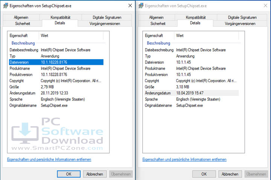Image resolution: width=271 pixels, height=180 pixels.
Task: Select Produktversion 10.1.1.45 row
Action: point(192,75)
